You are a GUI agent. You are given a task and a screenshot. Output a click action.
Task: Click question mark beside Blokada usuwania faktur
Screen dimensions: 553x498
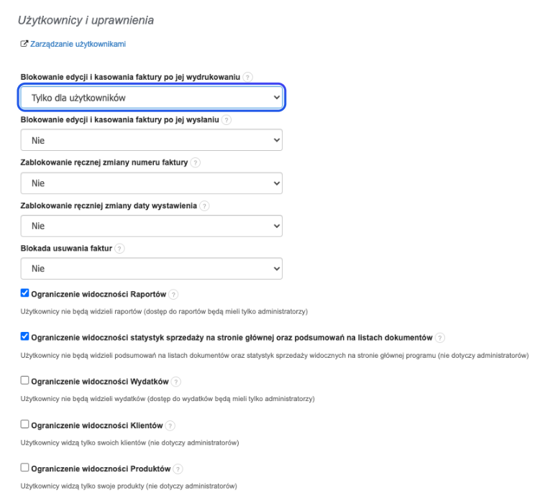click(x=119, y=249)
